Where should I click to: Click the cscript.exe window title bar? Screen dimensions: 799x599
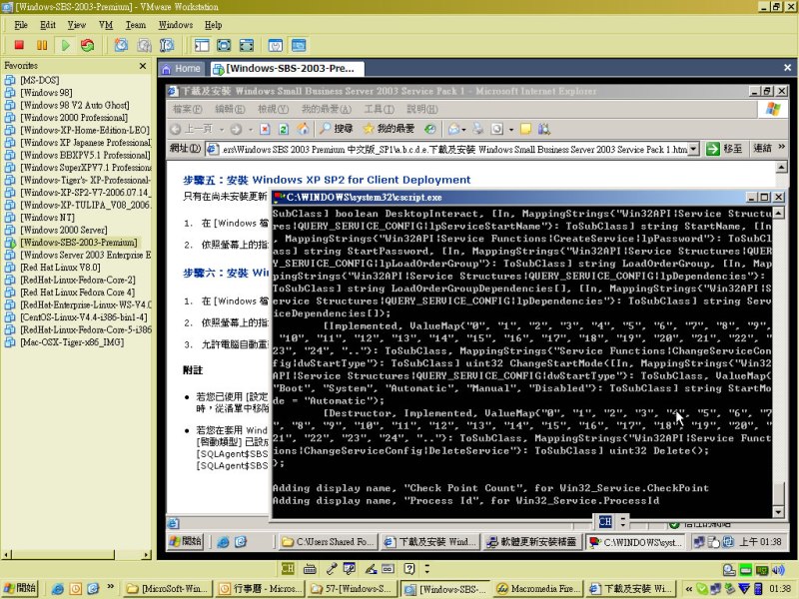tap(508, 197)
